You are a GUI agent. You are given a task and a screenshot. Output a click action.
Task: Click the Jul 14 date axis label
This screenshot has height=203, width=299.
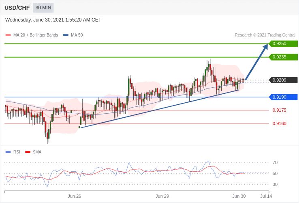266,197
